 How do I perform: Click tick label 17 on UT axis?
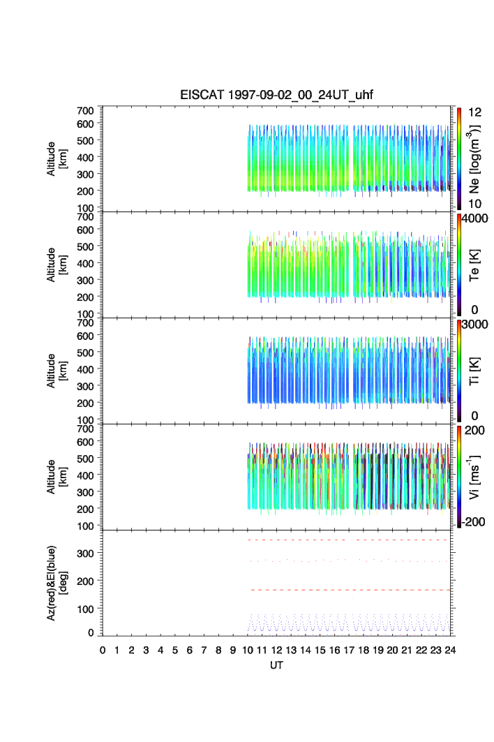point(349,650)
